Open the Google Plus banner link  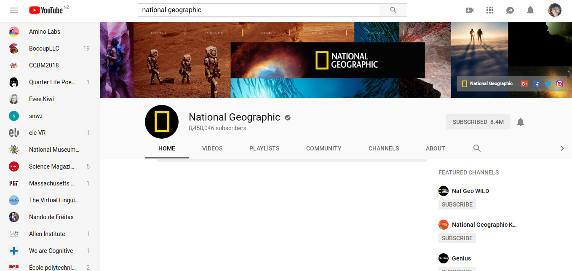524,84
